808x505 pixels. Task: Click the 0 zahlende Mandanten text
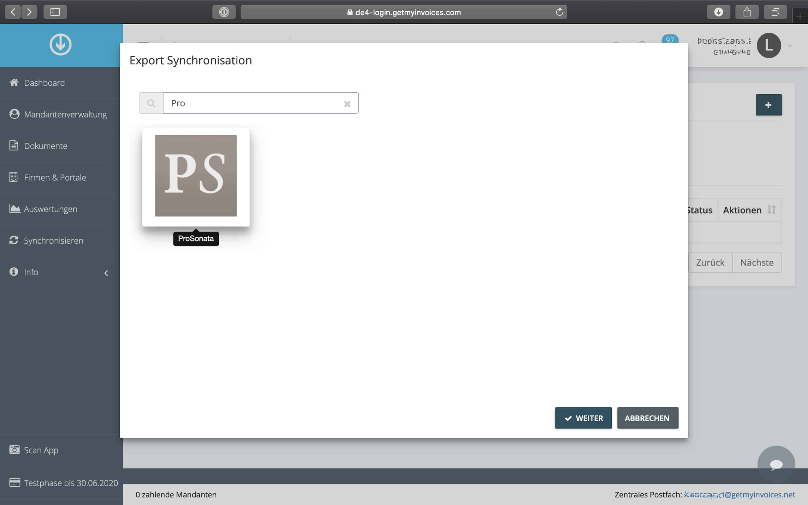click(176, 494)
